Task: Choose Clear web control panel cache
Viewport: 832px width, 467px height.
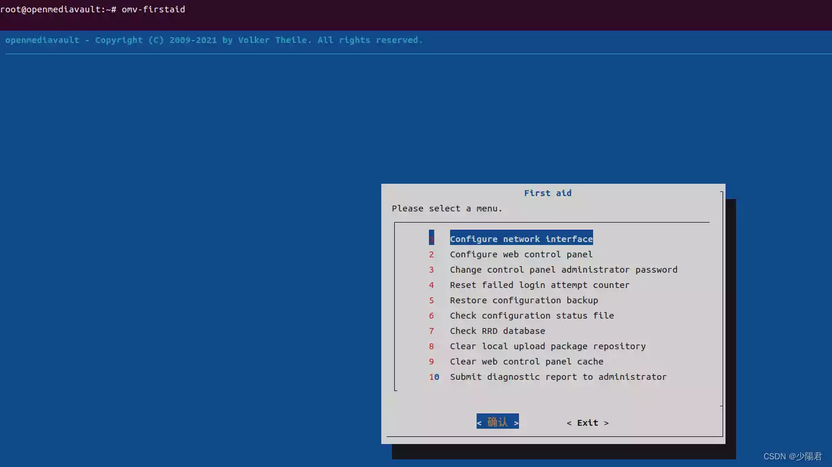Action: click(x=527, y=362)
